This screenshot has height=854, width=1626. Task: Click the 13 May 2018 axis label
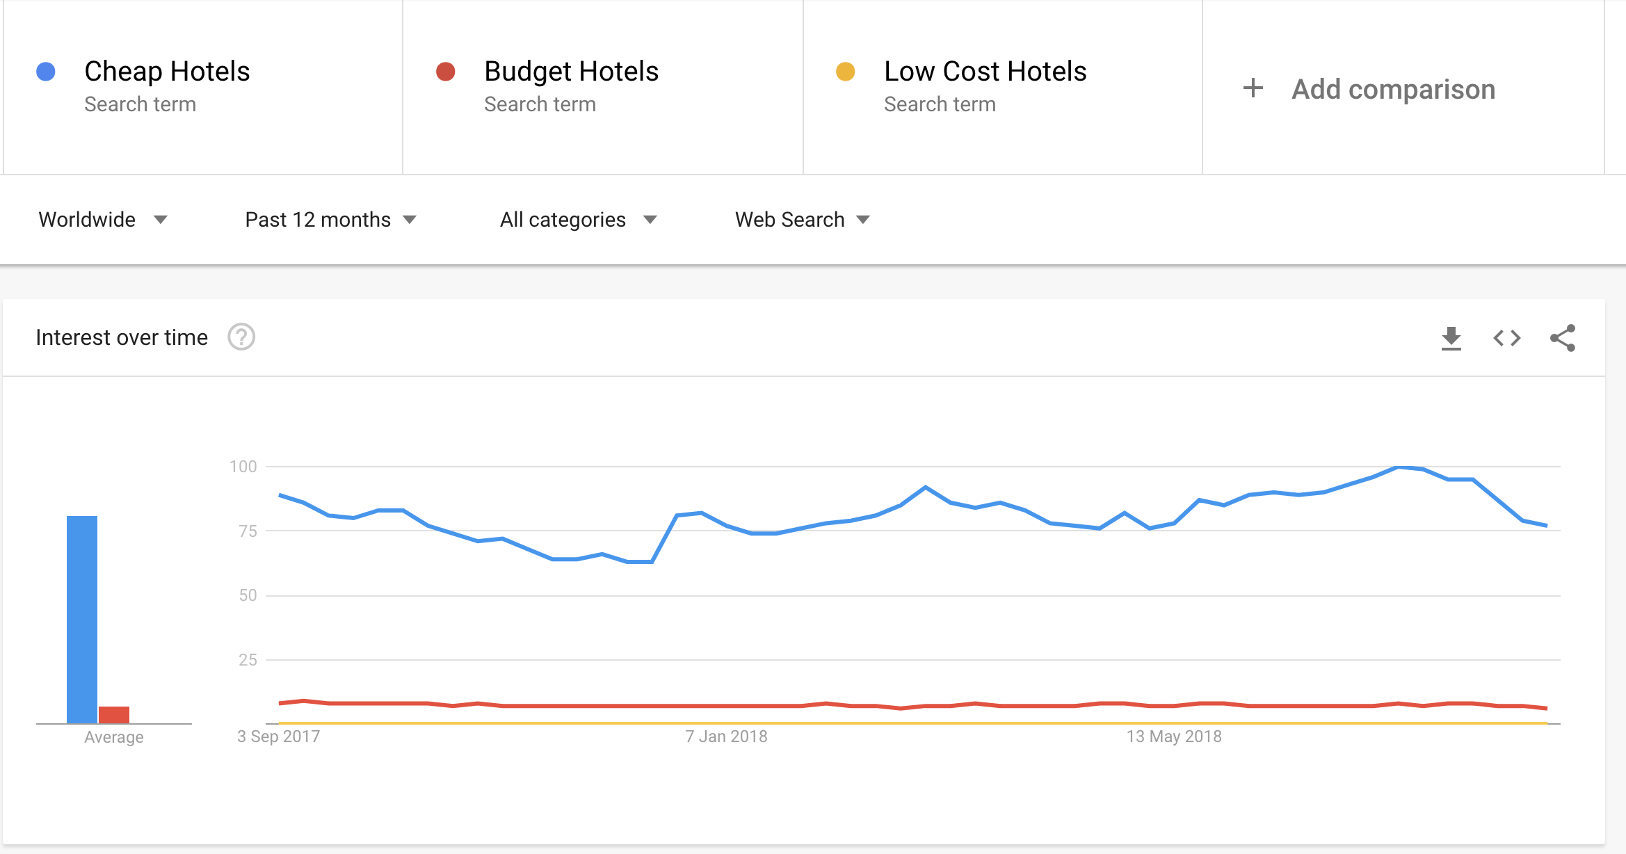1174,736
